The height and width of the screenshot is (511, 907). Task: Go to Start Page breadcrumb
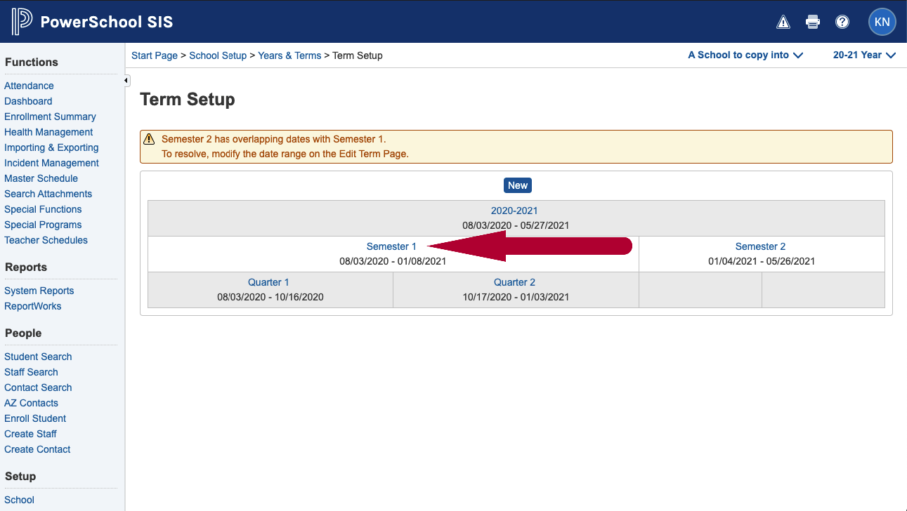tap(155, 55)
